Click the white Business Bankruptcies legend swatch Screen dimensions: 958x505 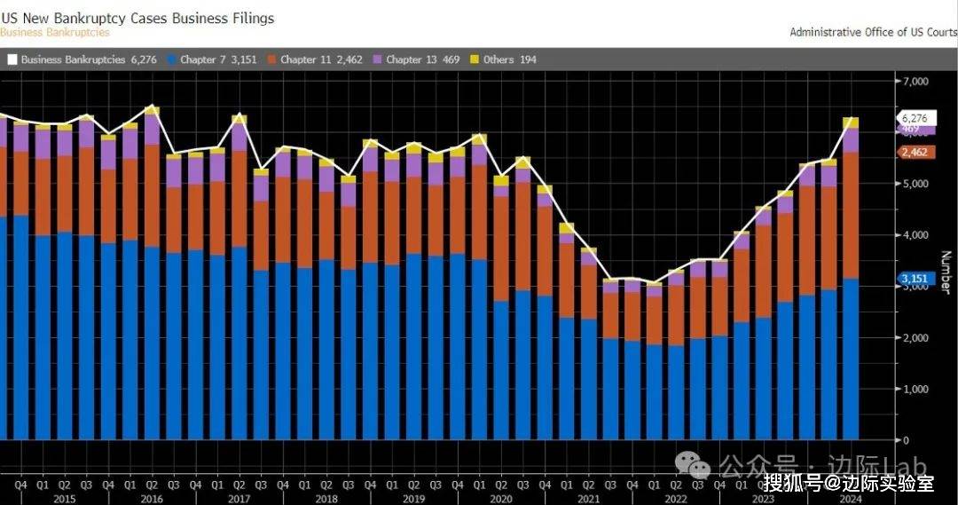12,60
